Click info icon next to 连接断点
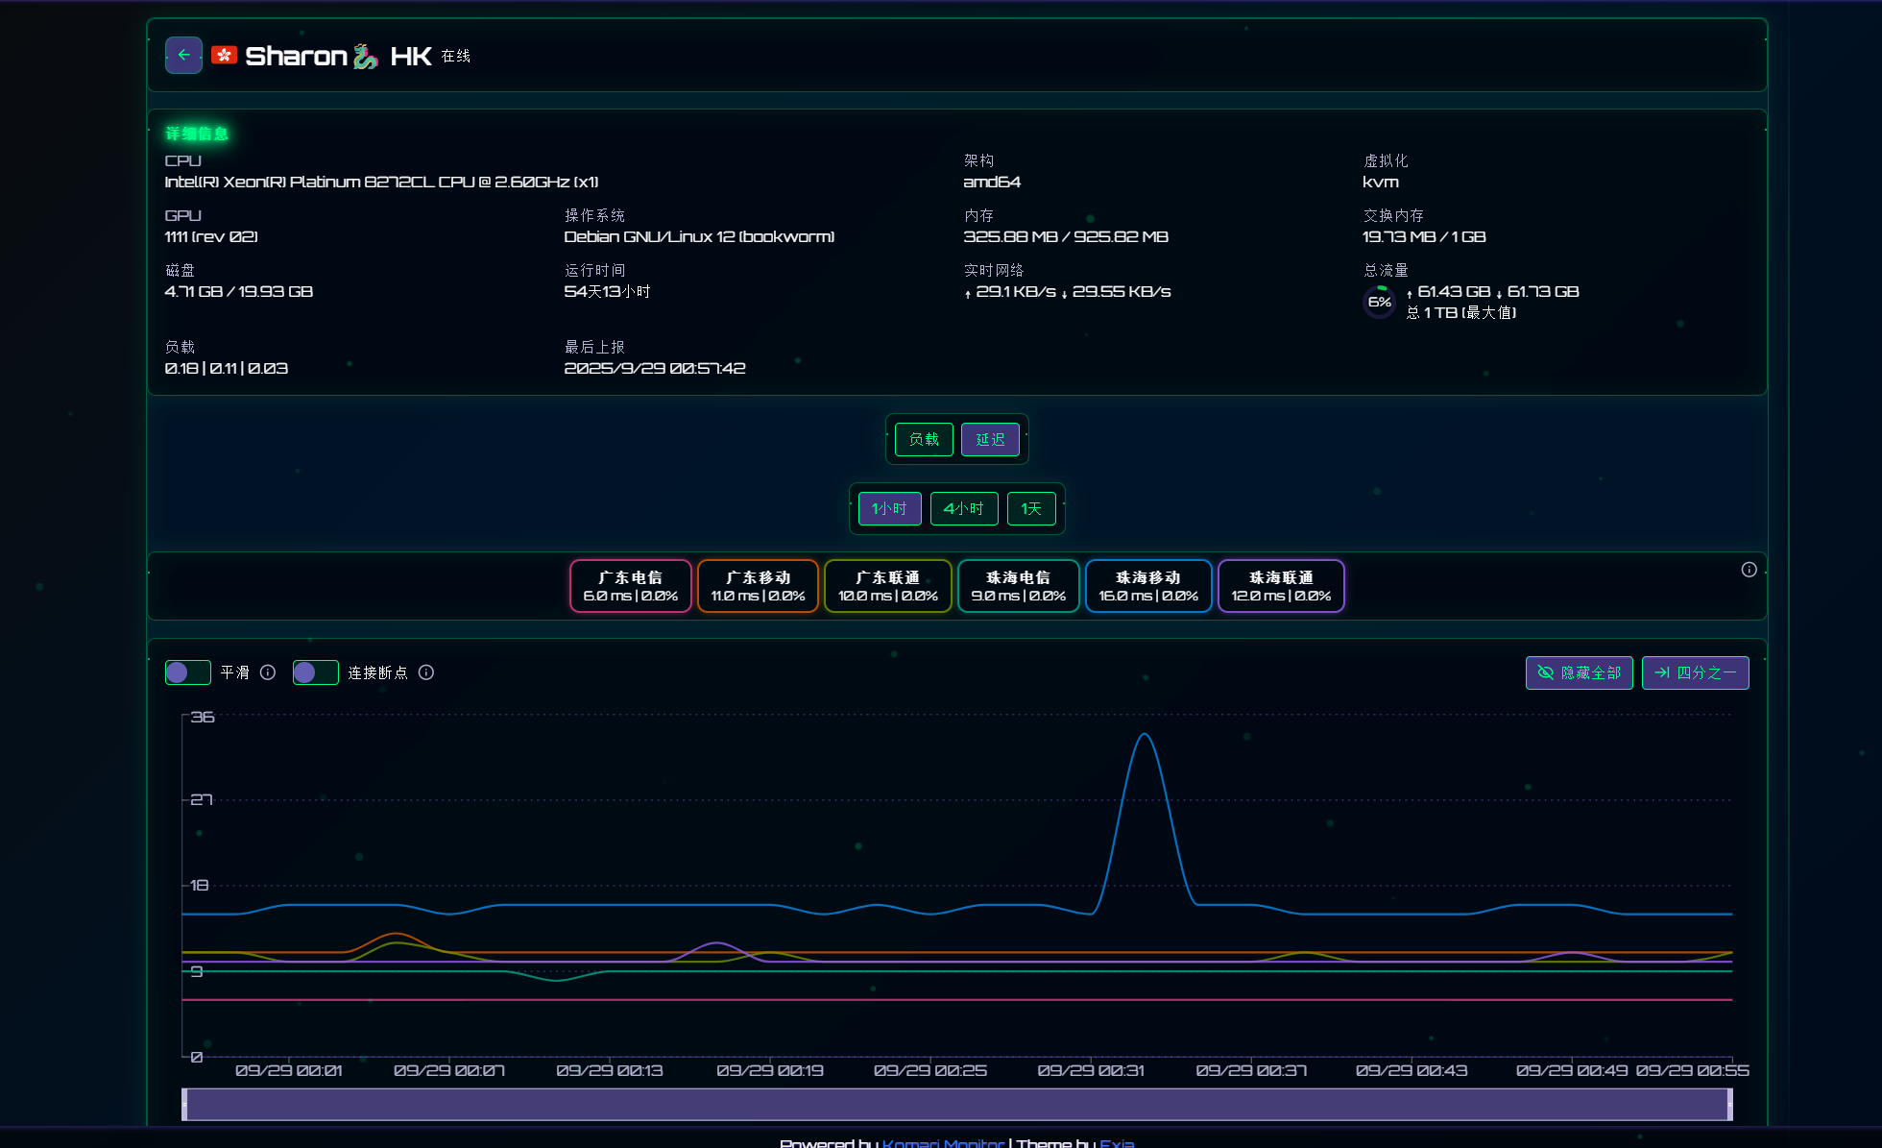1882x1148 pixels. point(426,672)
